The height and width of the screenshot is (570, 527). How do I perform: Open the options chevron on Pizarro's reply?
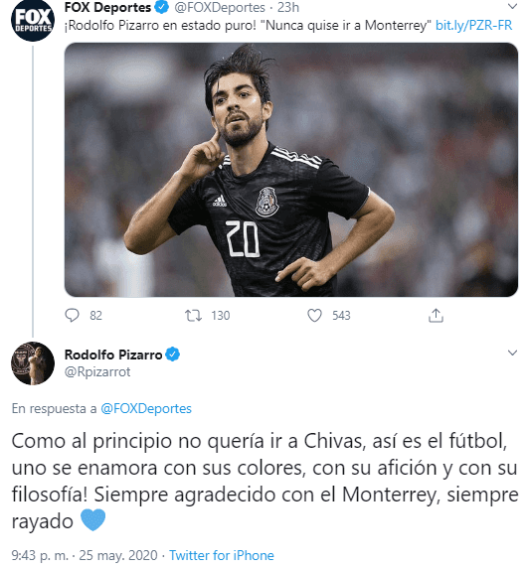[512, 353]
